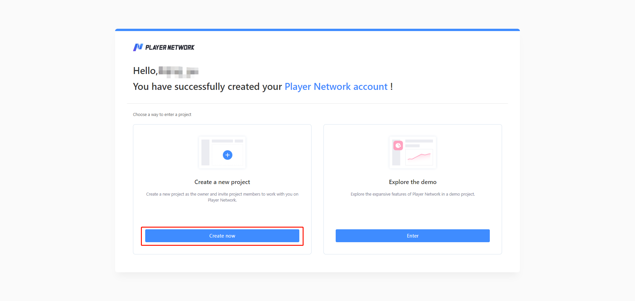This screenshot has width=635, height=301.
Task: Click the pink line chart graphic
Action: point(419,157)
